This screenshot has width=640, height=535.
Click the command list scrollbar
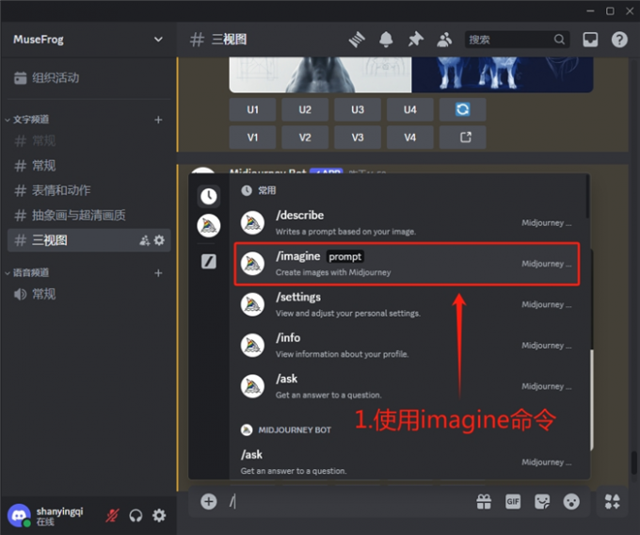(587, 197)
